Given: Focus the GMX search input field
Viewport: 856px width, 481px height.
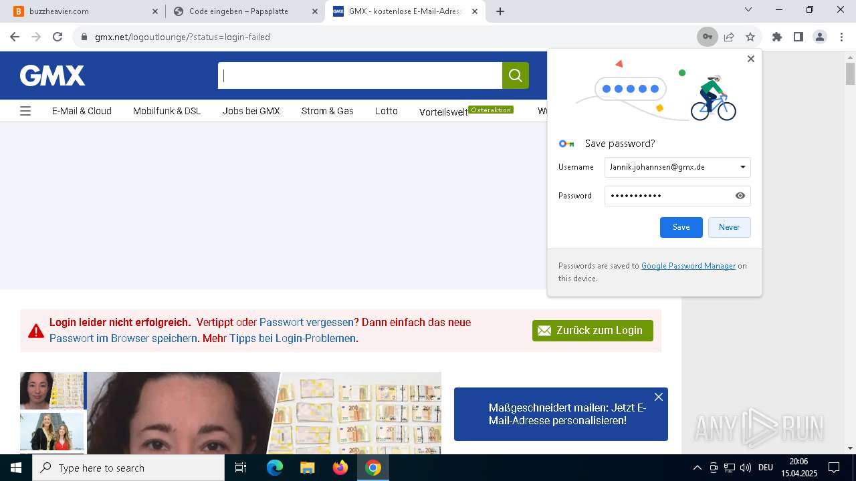Looking at the screenshot, I should tap(360, 75).
